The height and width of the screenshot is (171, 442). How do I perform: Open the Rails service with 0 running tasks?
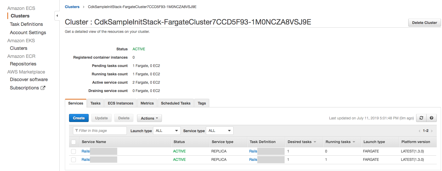coord(86,151)
